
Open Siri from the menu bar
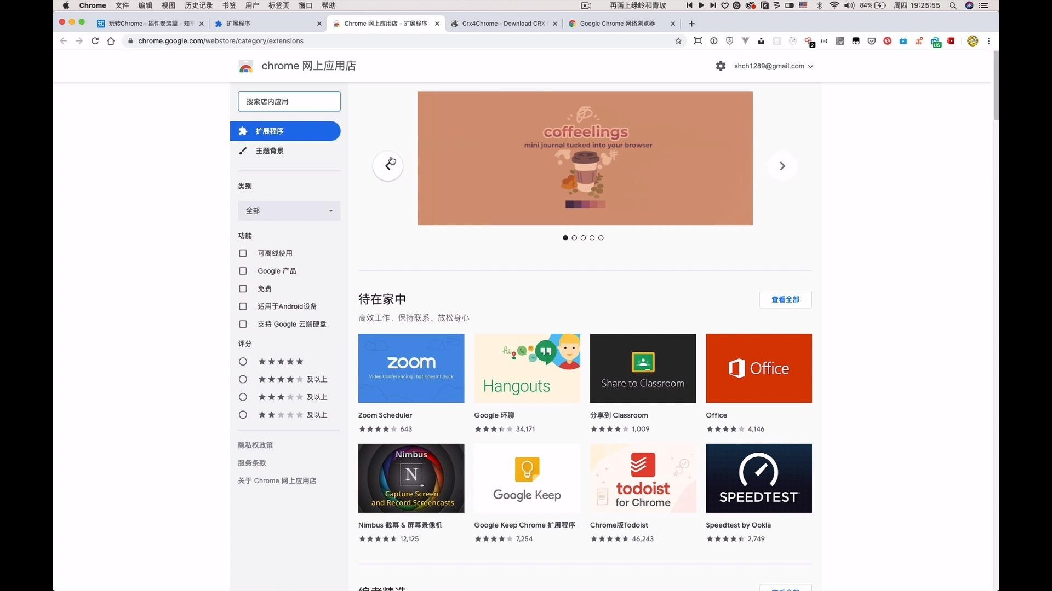tap(969, 5)
